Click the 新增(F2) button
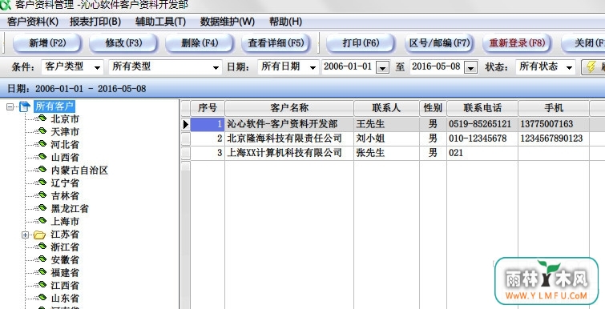Image resolution: width=605 pixels, height=309 pixels. tap(47, 42)
